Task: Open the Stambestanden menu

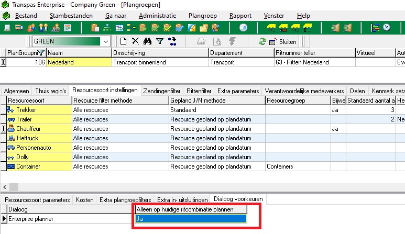Action: (x=71, y=16)
